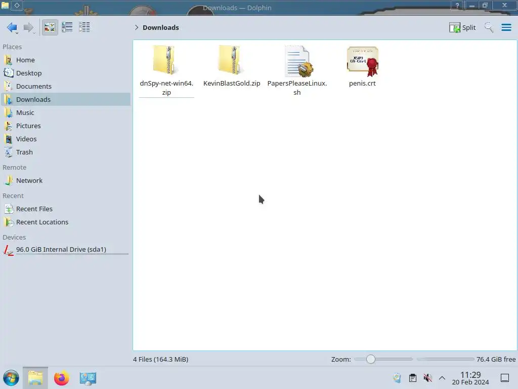Switch to Icons view mode
Image resolution: width=518 pixels, height=389 pixels.
[50, 27]
